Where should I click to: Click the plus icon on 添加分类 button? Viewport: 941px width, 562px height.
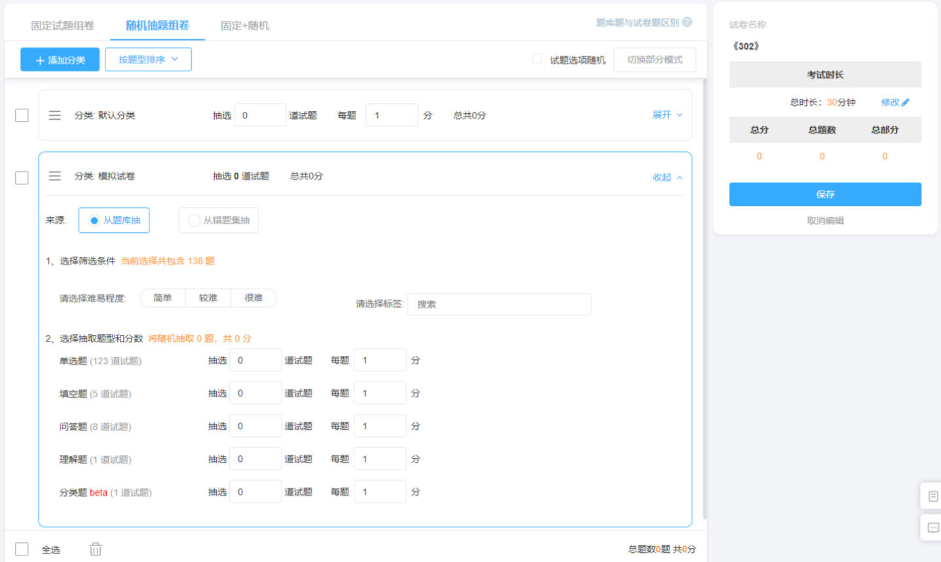pos(40,60)
